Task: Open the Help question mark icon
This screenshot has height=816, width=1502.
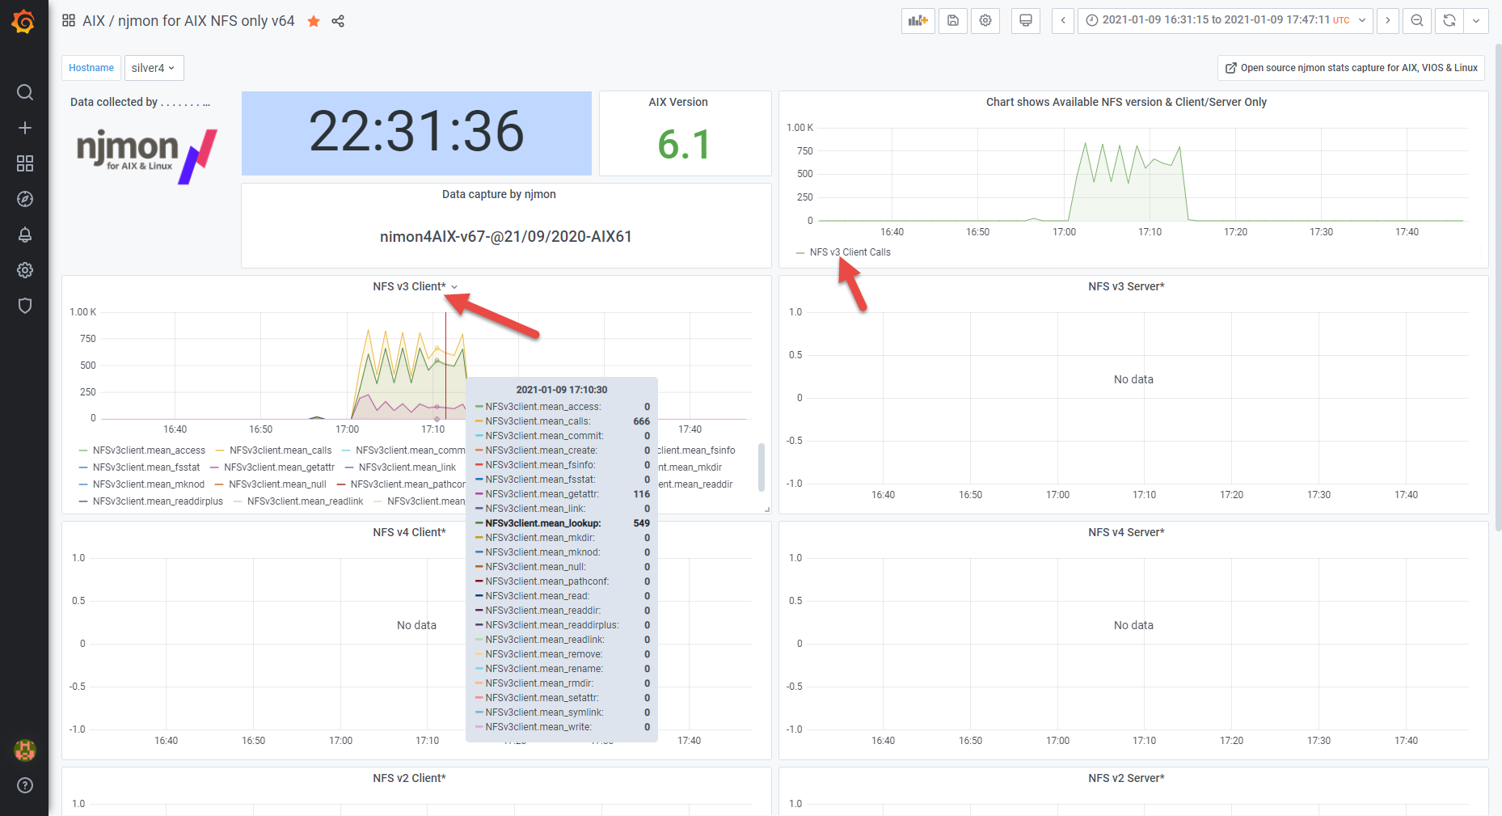Action: (25, 785)
